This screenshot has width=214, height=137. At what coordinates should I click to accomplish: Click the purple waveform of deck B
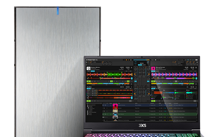pyautogui.click(x=174, y=75)
